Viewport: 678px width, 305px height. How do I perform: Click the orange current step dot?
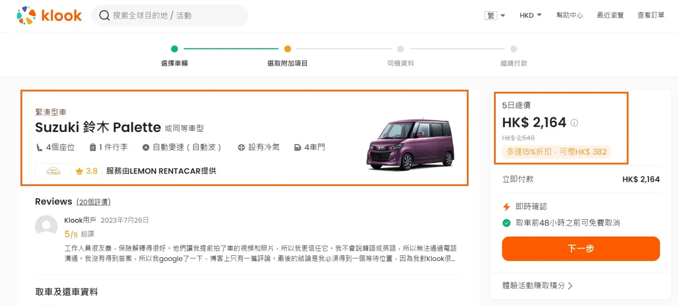coord(287,49)
